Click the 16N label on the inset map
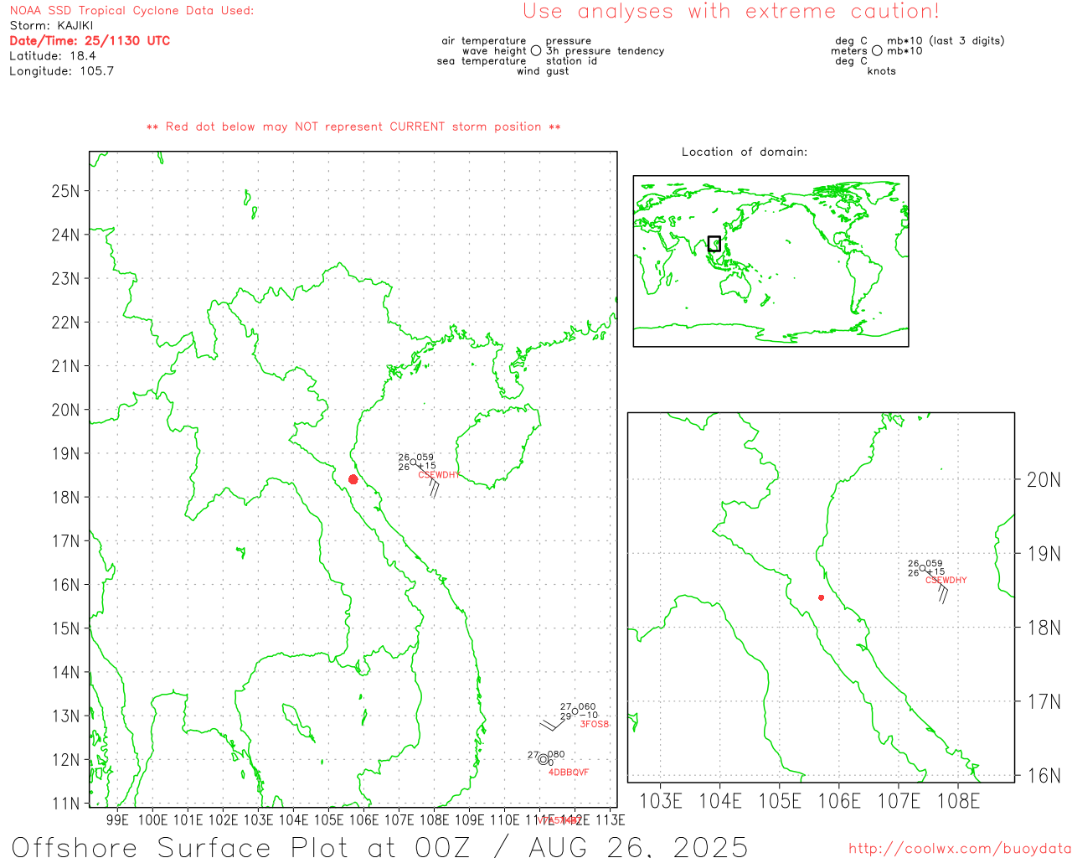This screenshot has height=858, width=1072. point(1044,776)
